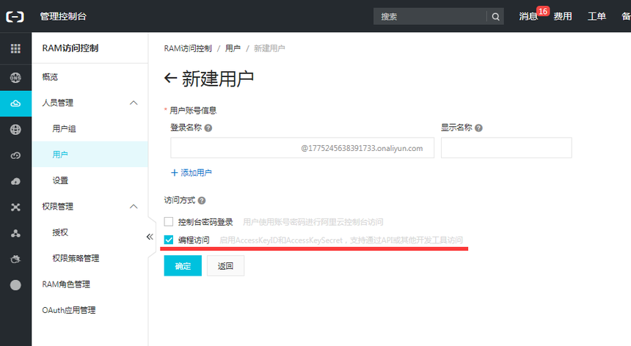Open 用户组 menu item
Screen dimensions: 631x346
click(x=64, y=128)
